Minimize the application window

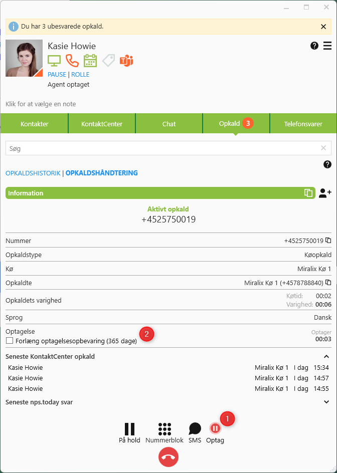point(286,7)
